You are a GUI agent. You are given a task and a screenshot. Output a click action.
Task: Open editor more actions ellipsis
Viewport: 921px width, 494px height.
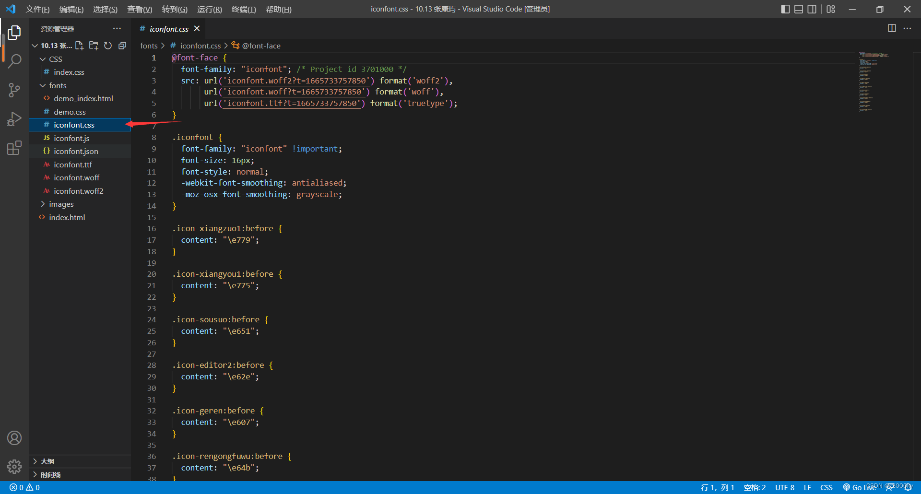[907, 28]
